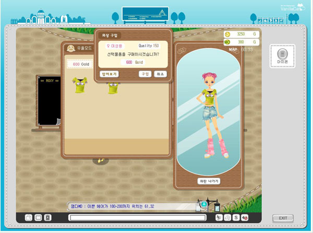Open the 마이폰 phone icon

(x=281, y=56)
